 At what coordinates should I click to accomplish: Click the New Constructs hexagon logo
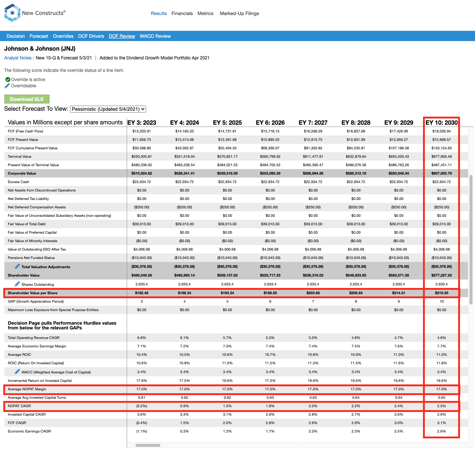[12, 13]
